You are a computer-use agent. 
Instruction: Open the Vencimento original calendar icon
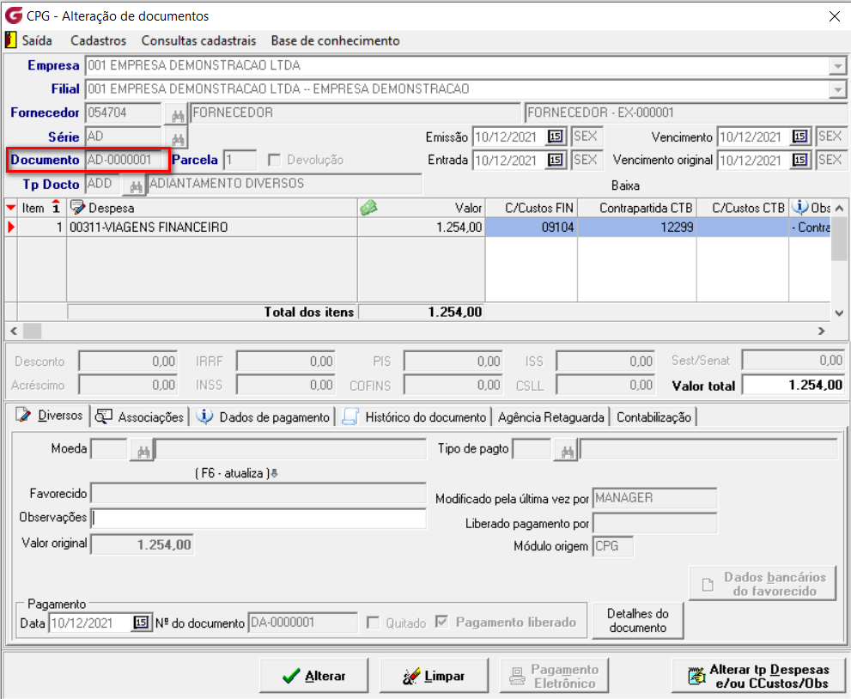(x=800, y=160)
